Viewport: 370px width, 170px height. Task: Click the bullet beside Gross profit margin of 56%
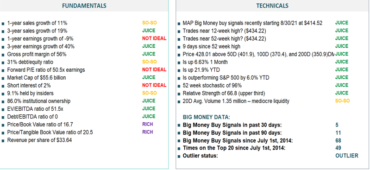point(3,55)
